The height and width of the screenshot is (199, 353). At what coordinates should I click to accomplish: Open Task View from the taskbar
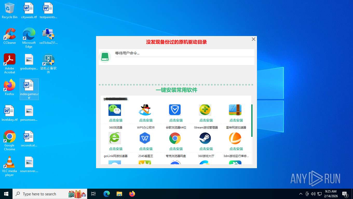pos(93,194)
